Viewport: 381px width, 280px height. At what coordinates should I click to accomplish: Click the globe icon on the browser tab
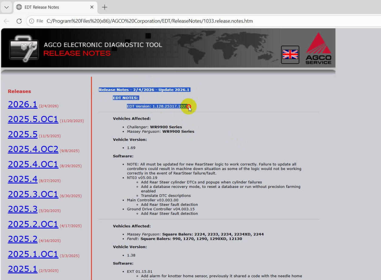click(x=19, y=7)
